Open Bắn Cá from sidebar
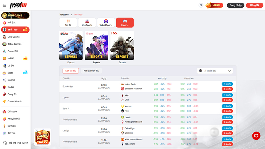The image size is (265, 149). [x=15, y=80]
